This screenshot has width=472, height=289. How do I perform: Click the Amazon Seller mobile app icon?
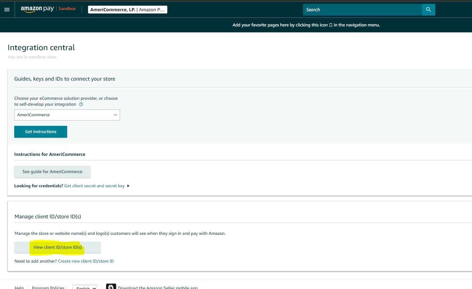click(x=111, y=287)
